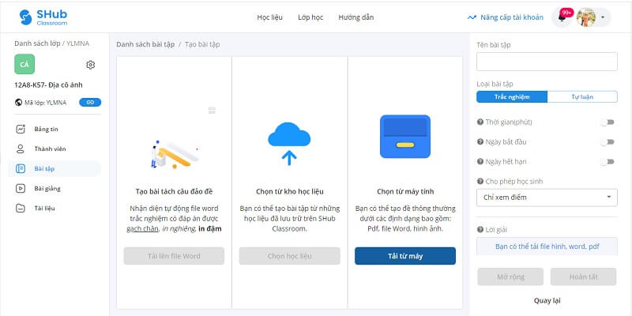Click the SHub Classroom logo
The width and height of the screenshot is (632, 316).
click(x=43, y=17)
